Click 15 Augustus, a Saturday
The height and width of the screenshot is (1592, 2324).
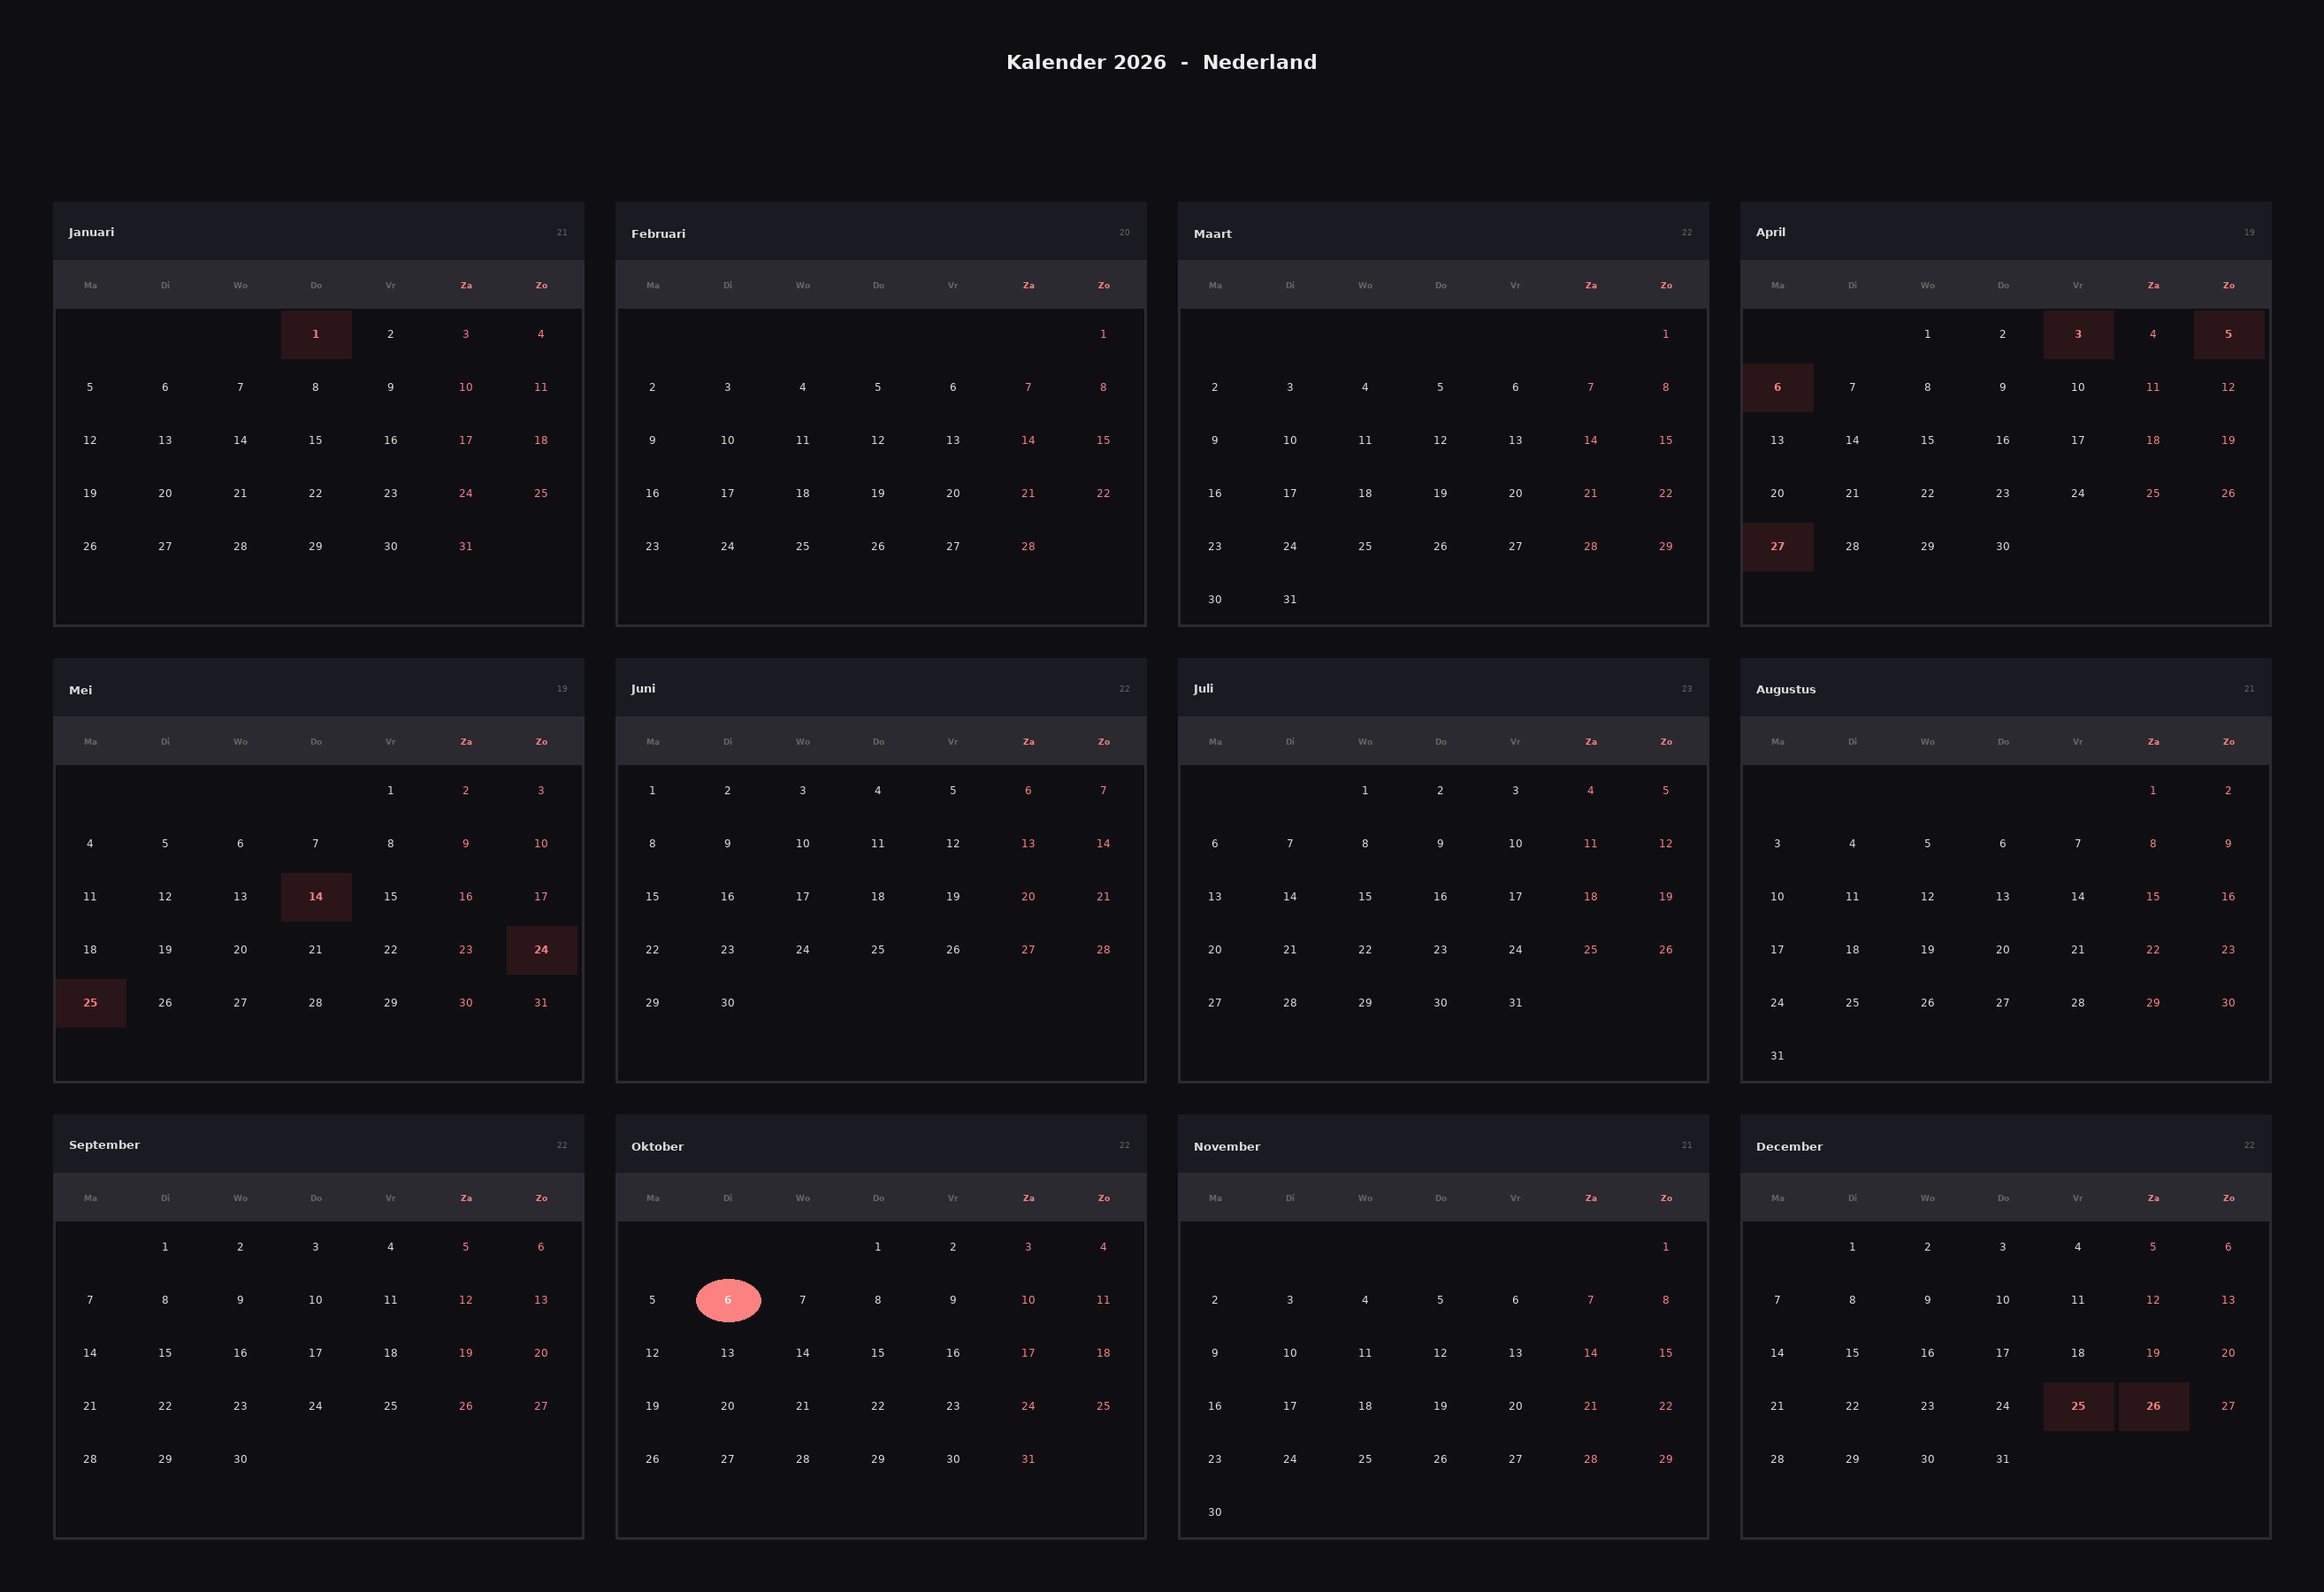pyautogui.click(x=2153, y=897)
